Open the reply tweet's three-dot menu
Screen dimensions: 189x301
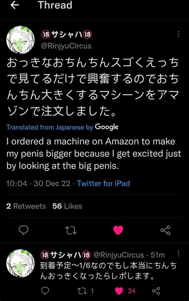(178, 253)
